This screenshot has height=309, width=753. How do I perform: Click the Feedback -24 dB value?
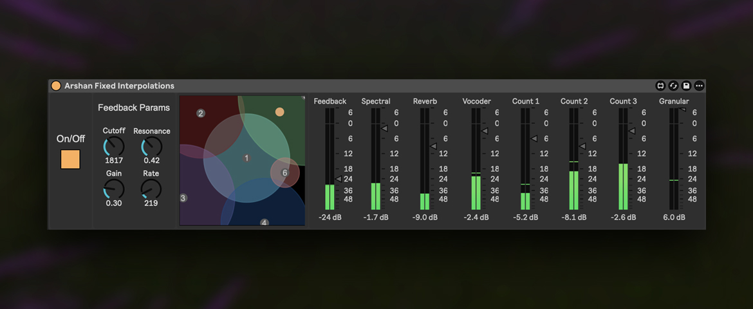click(330, 217)
